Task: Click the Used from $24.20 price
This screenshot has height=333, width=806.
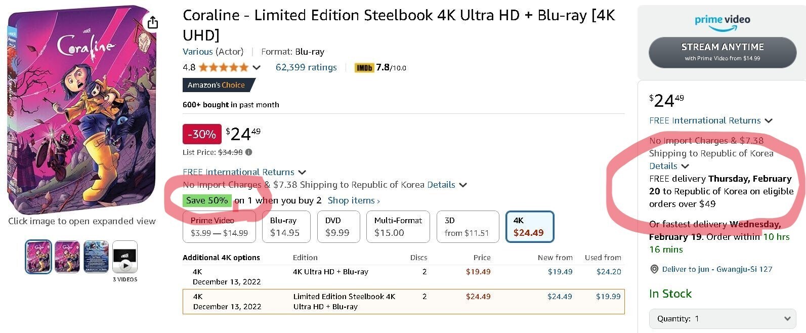Action: tap(609, 272)
